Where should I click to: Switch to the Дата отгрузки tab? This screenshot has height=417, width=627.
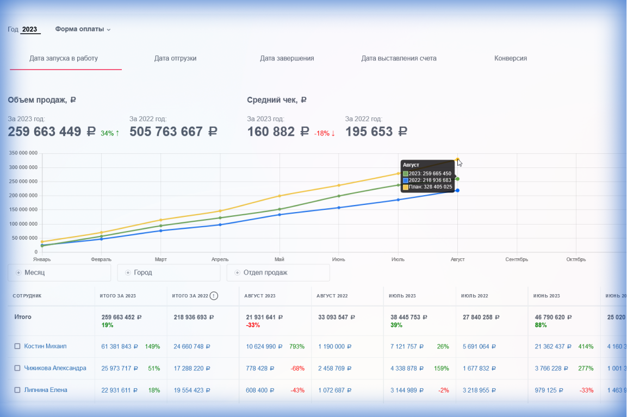coord(175,58)
